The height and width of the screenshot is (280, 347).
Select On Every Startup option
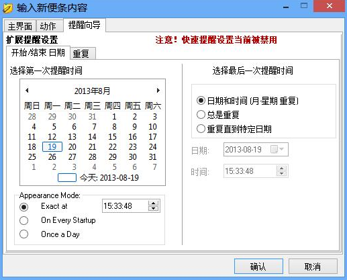(x=24, y=220)
